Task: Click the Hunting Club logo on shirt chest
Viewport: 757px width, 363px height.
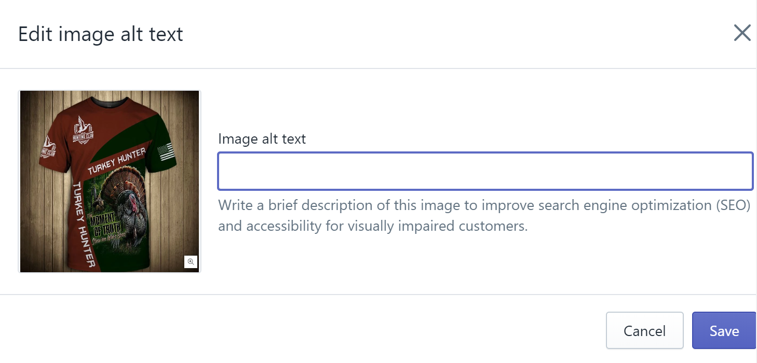Action: (x=83, y=131)
